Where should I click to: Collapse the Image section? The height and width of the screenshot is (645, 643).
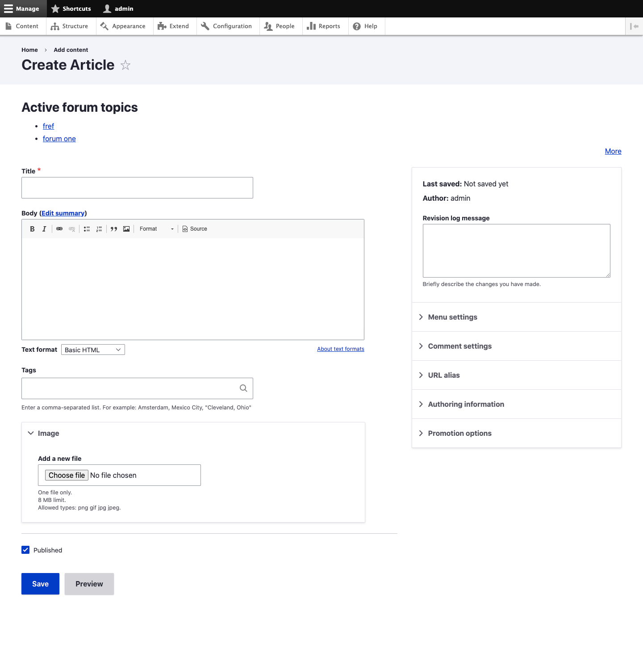(x=48, y=433)
